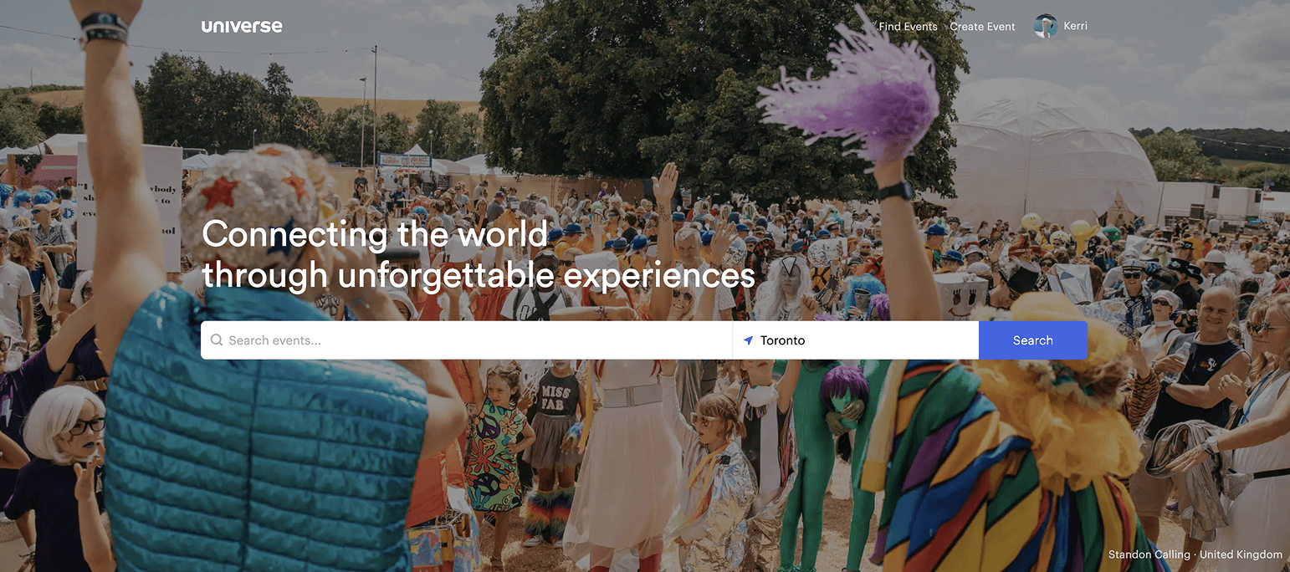This screenshot has height=572, width=1290.
Task: Click the Universe logo
Action: [x=242, y=26]
